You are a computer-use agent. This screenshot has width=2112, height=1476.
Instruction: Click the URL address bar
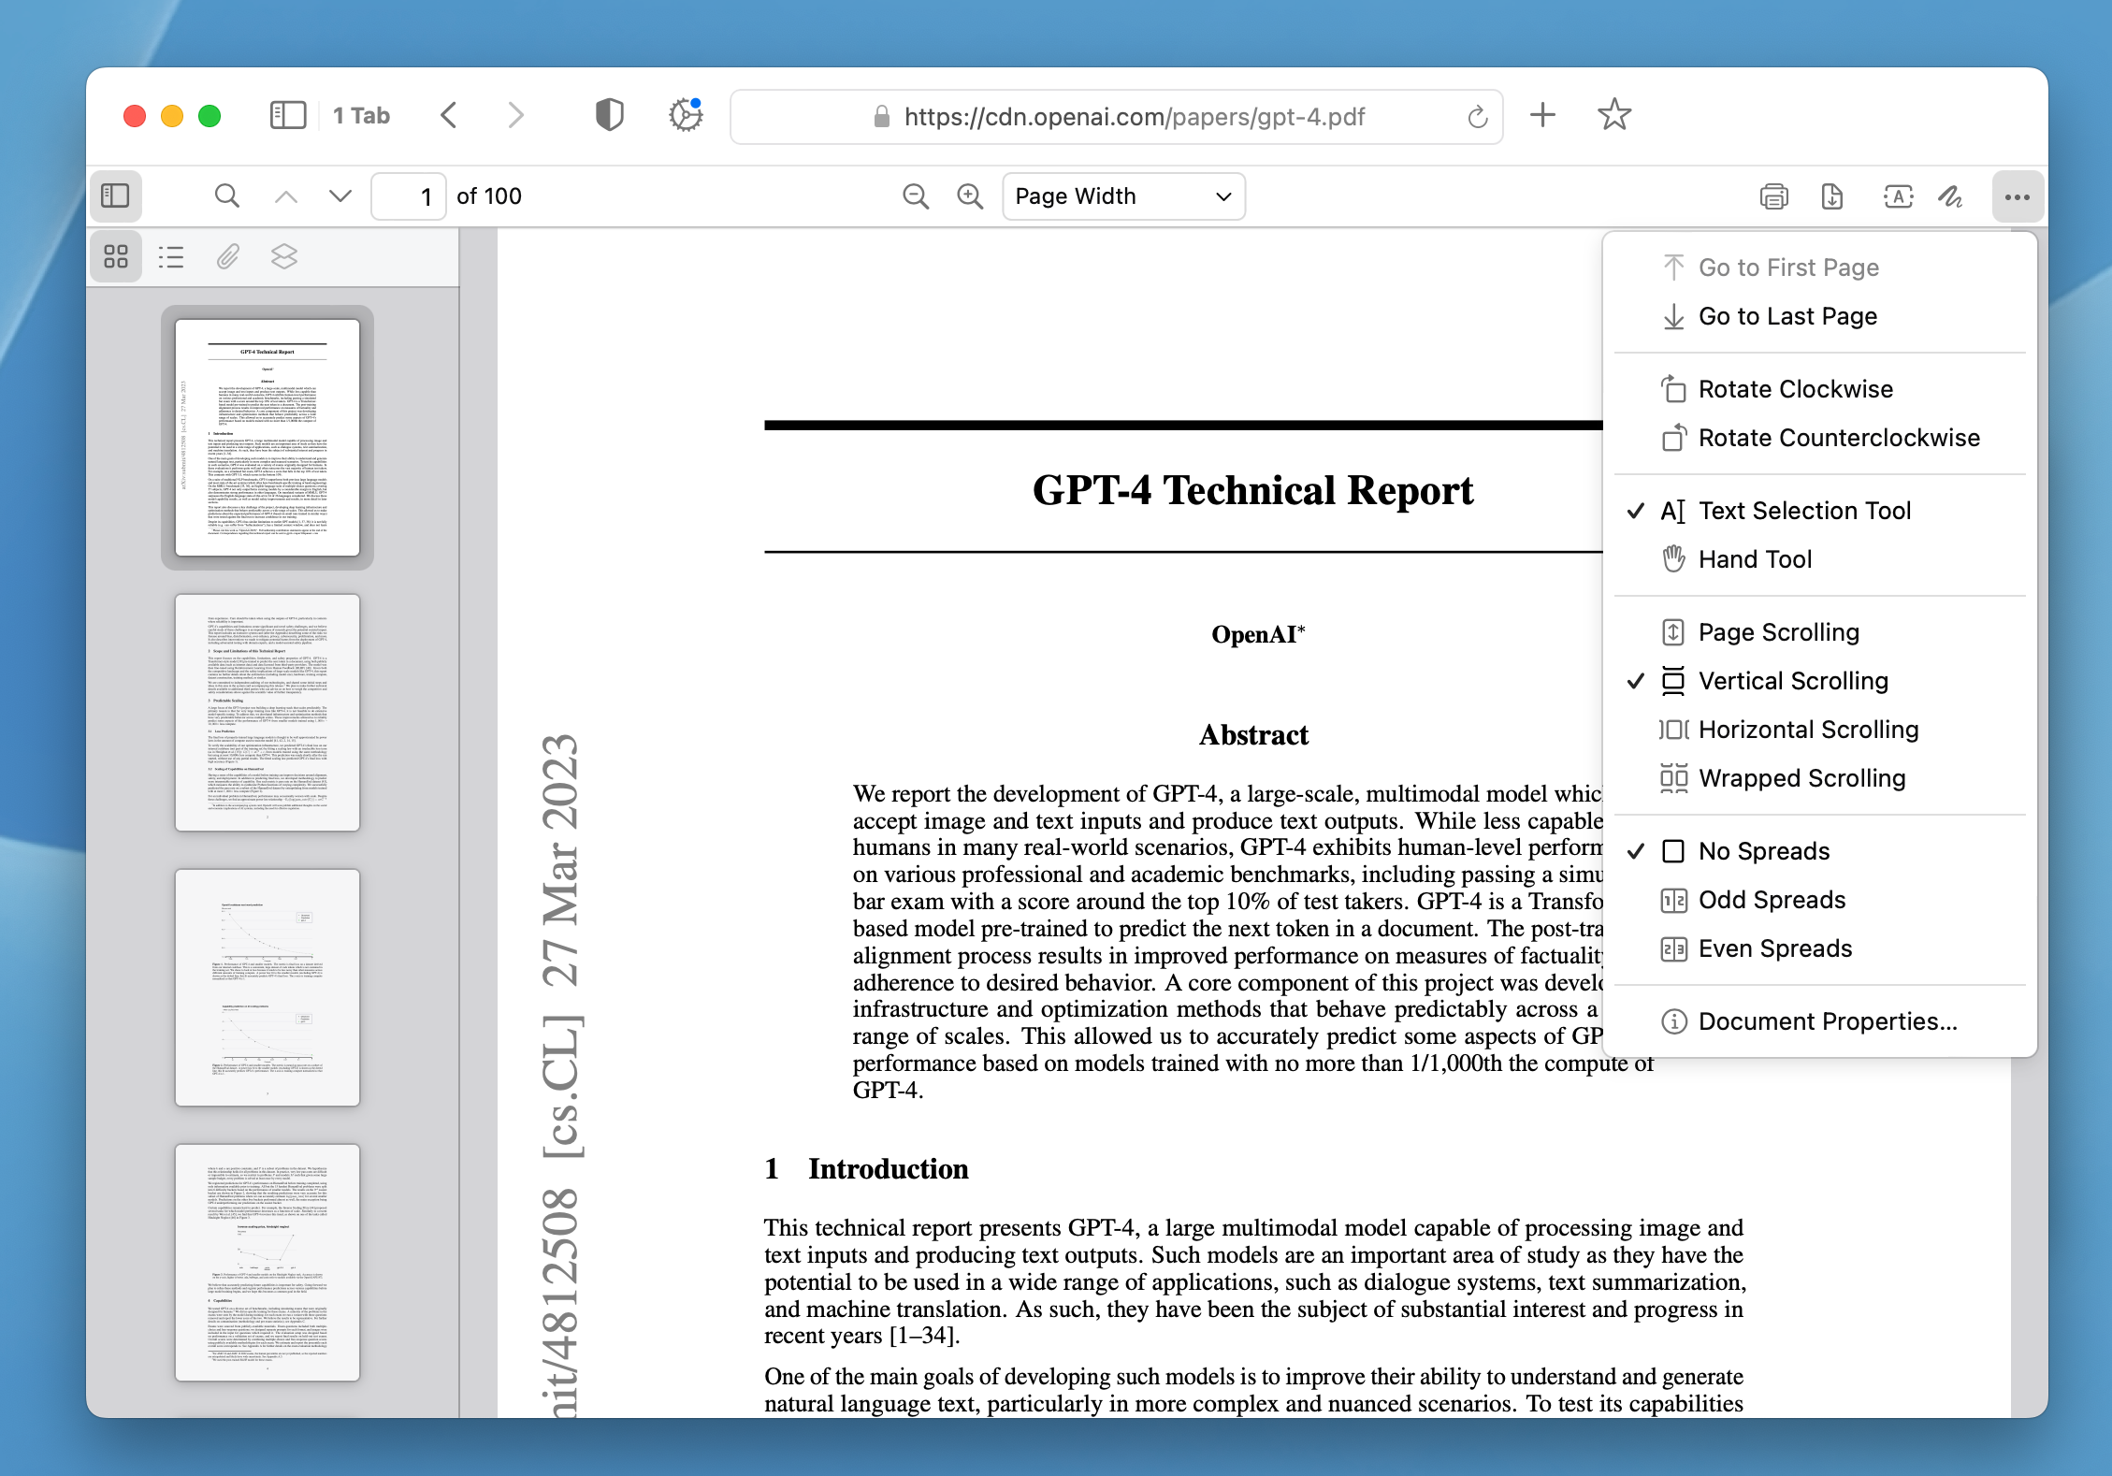coord(1116,117)
